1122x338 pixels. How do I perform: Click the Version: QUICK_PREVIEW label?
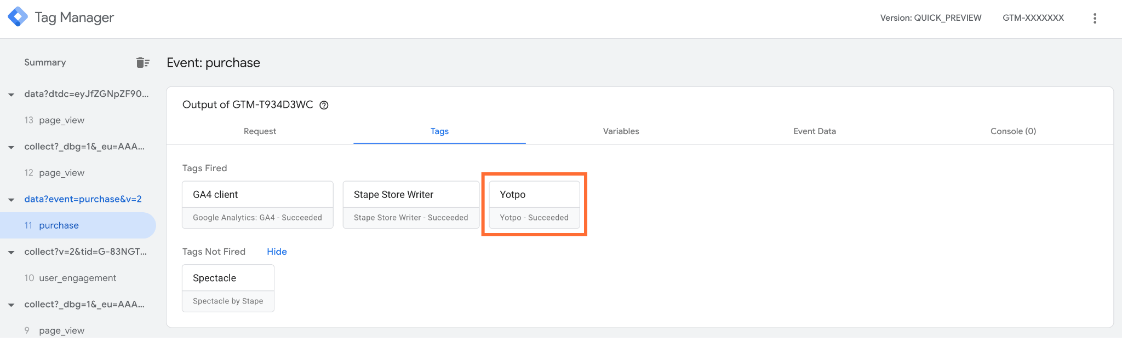931,18
